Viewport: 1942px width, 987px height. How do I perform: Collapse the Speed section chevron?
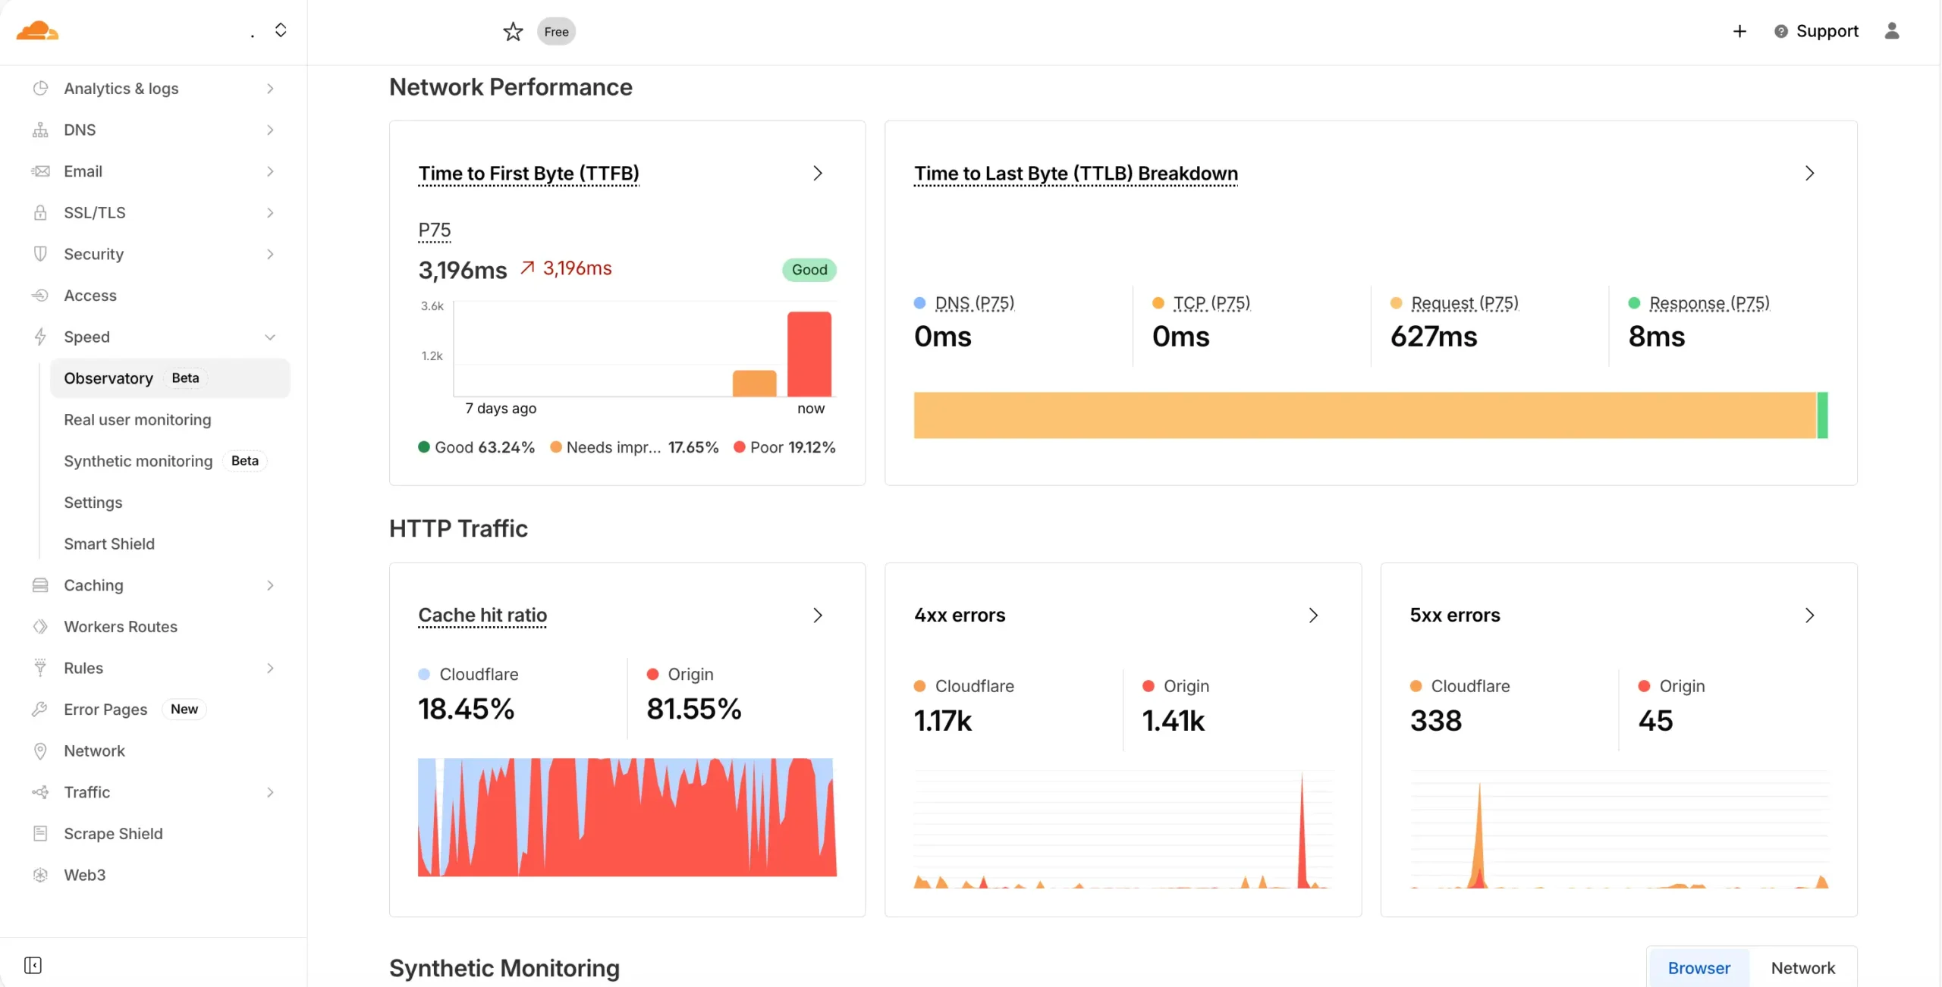tap(270, 337)
